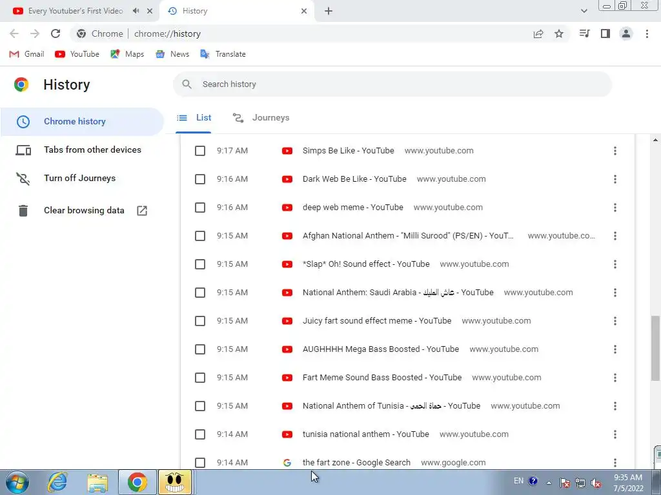The height and width of the screenshot is (495, 661).
Task: Click the Search history field
Action: tap(392, 84)
